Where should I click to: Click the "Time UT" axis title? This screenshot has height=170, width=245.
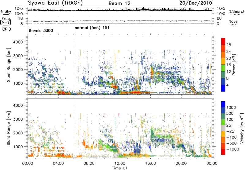(120, 168)
